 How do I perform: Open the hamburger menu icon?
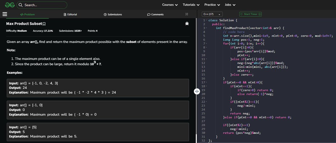pyautogui.click(x=4, y=14)
